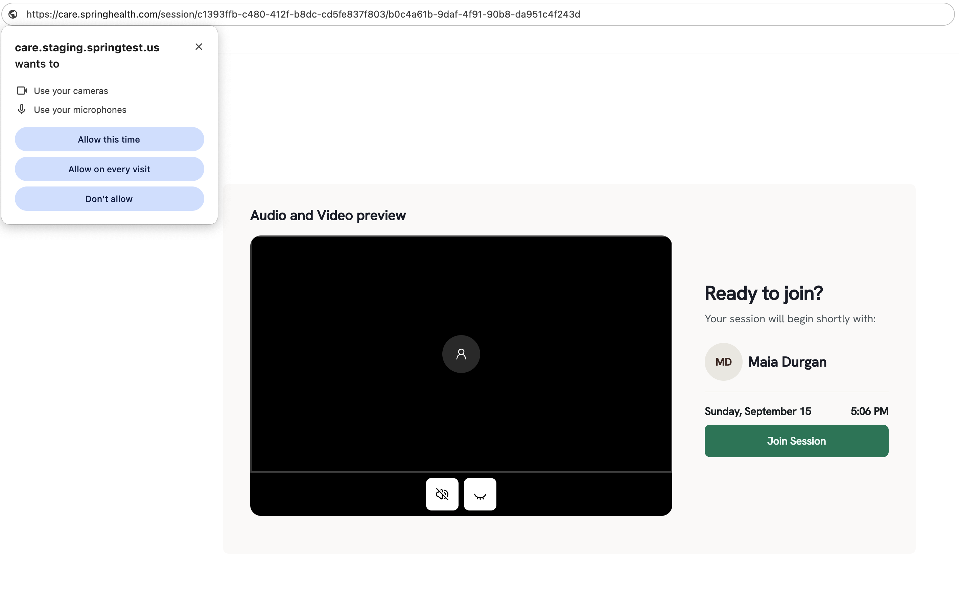Click the Maia Durgan provider name
Screen dimensions: 959x600
787,362
